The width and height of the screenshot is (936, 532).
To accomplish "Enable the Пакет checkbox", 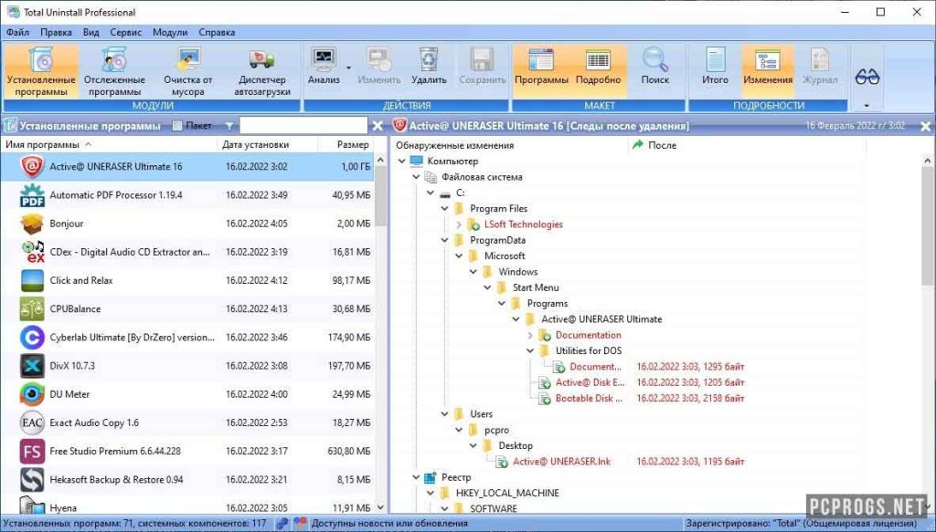I will (177, 126).
